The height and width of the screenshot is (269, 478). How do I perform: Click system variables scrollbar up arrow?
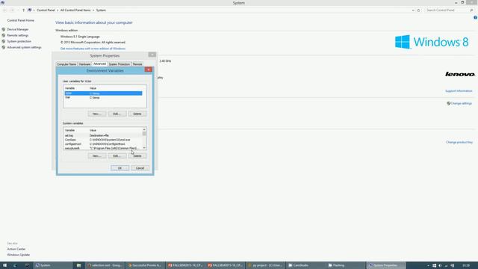tap(144, 129)
